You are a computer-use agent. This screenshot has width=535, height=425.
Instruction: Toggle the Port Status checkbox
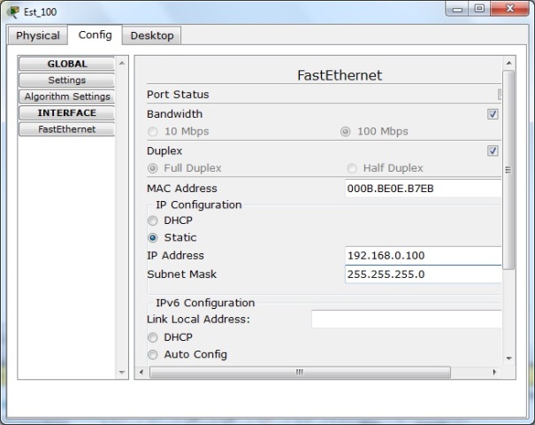pos(499,95)
